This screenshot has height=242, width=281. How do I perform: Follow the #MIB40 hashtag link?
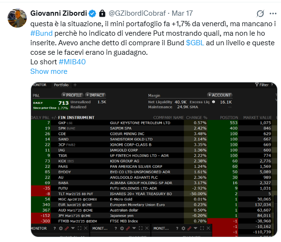pyautogui.click(x=72, y=62)
